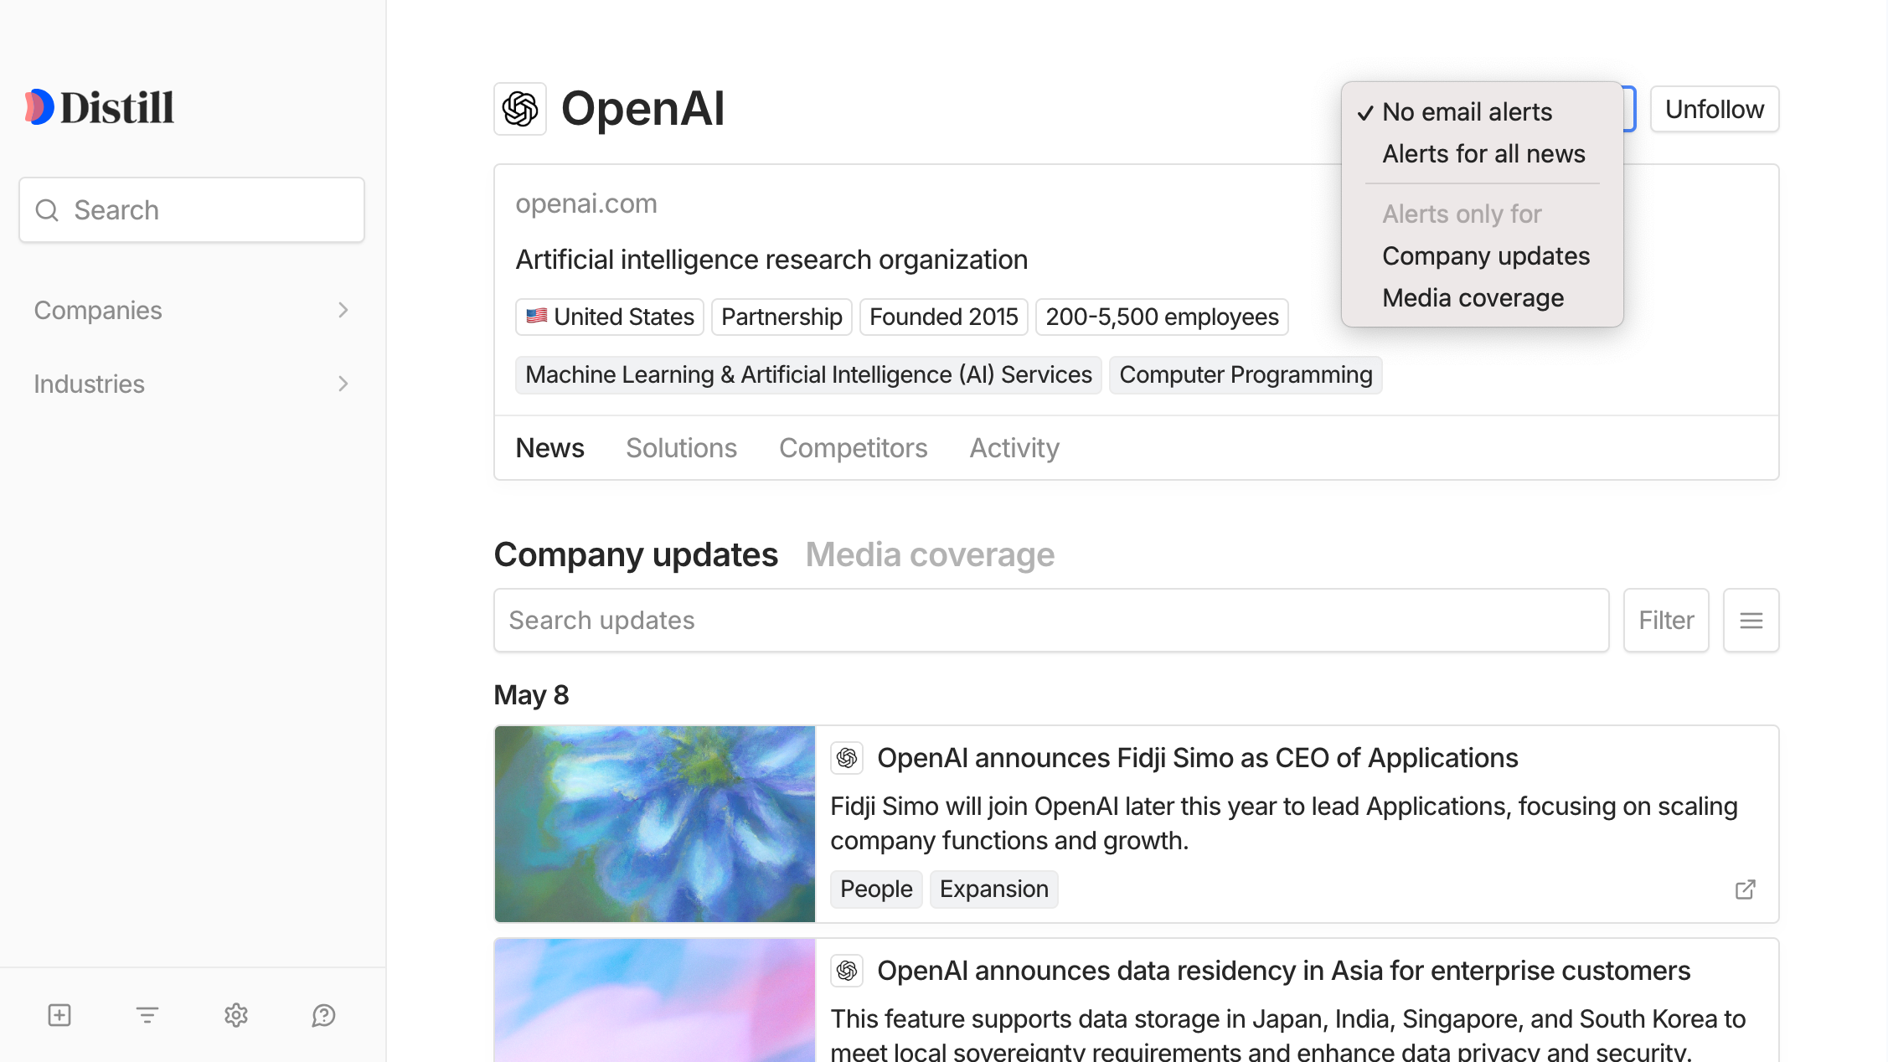This screenshot has width=1888, height=1062.
Task: Open the filter lines icon in bottom bar
Action: pos(147,1015)
